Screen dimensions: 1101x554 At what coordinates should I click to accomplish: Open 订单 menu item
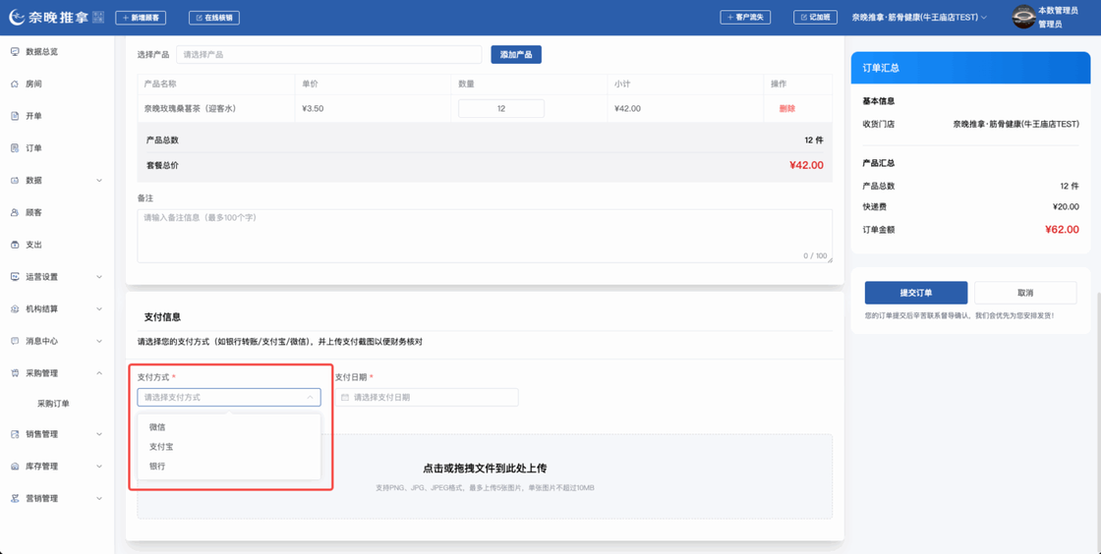[x=33, y=148]
